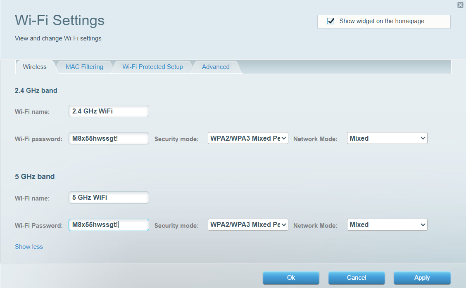
Task: Click the 5 GHz Wi-Fi Password field
Action: click(x=109, y=225)
